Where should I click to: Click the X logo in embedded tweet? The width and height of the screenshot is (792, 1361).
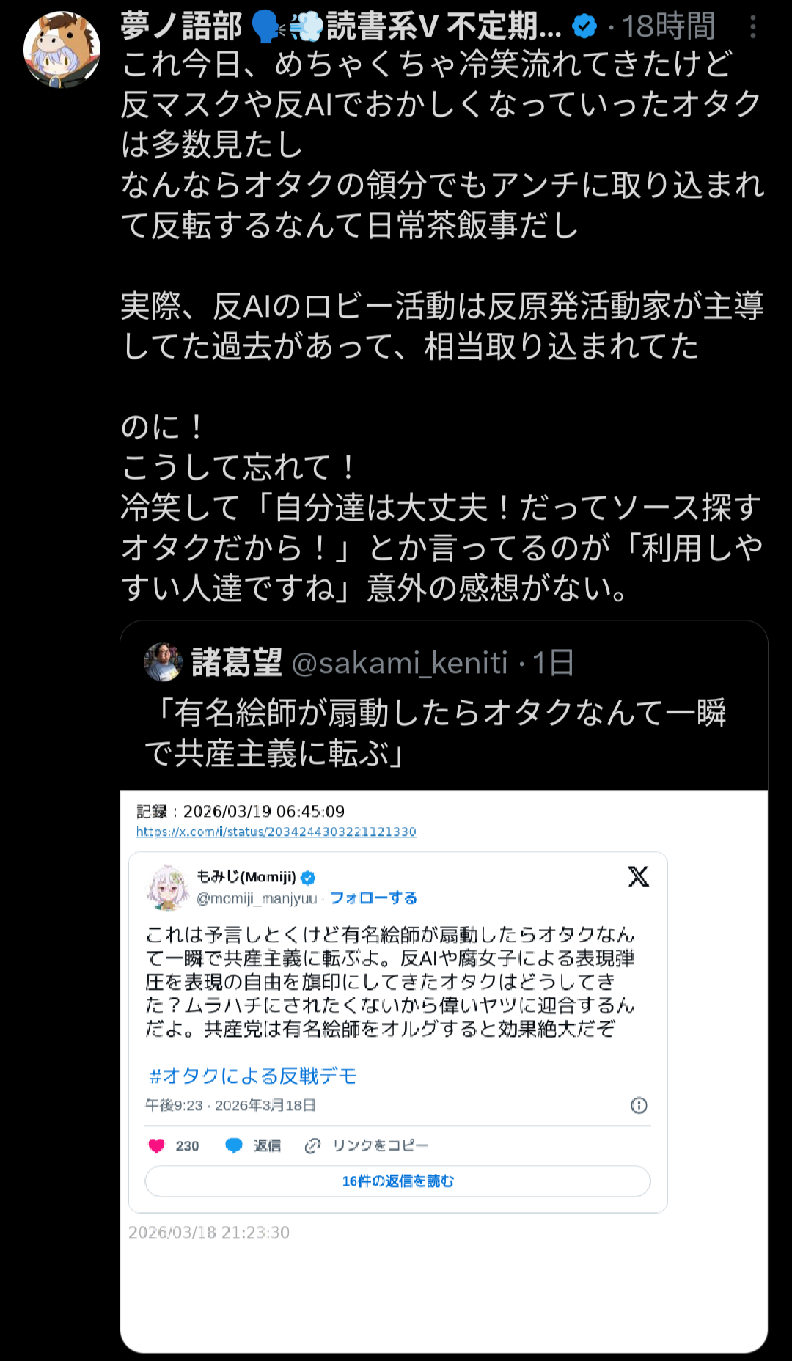639,876
